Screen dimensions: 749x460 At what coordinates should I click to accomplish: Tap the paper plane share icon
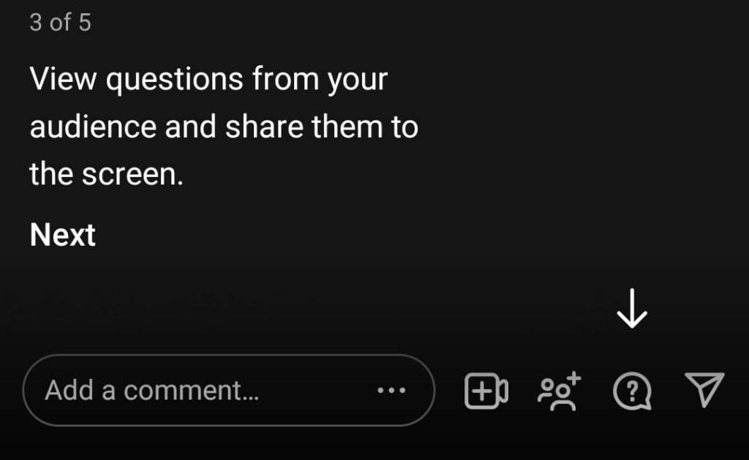pyautogui.click(x=704, y=389)
